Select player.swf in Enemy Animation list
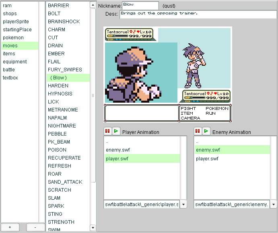This screenshot has width=278, height=233. point(207,159)
